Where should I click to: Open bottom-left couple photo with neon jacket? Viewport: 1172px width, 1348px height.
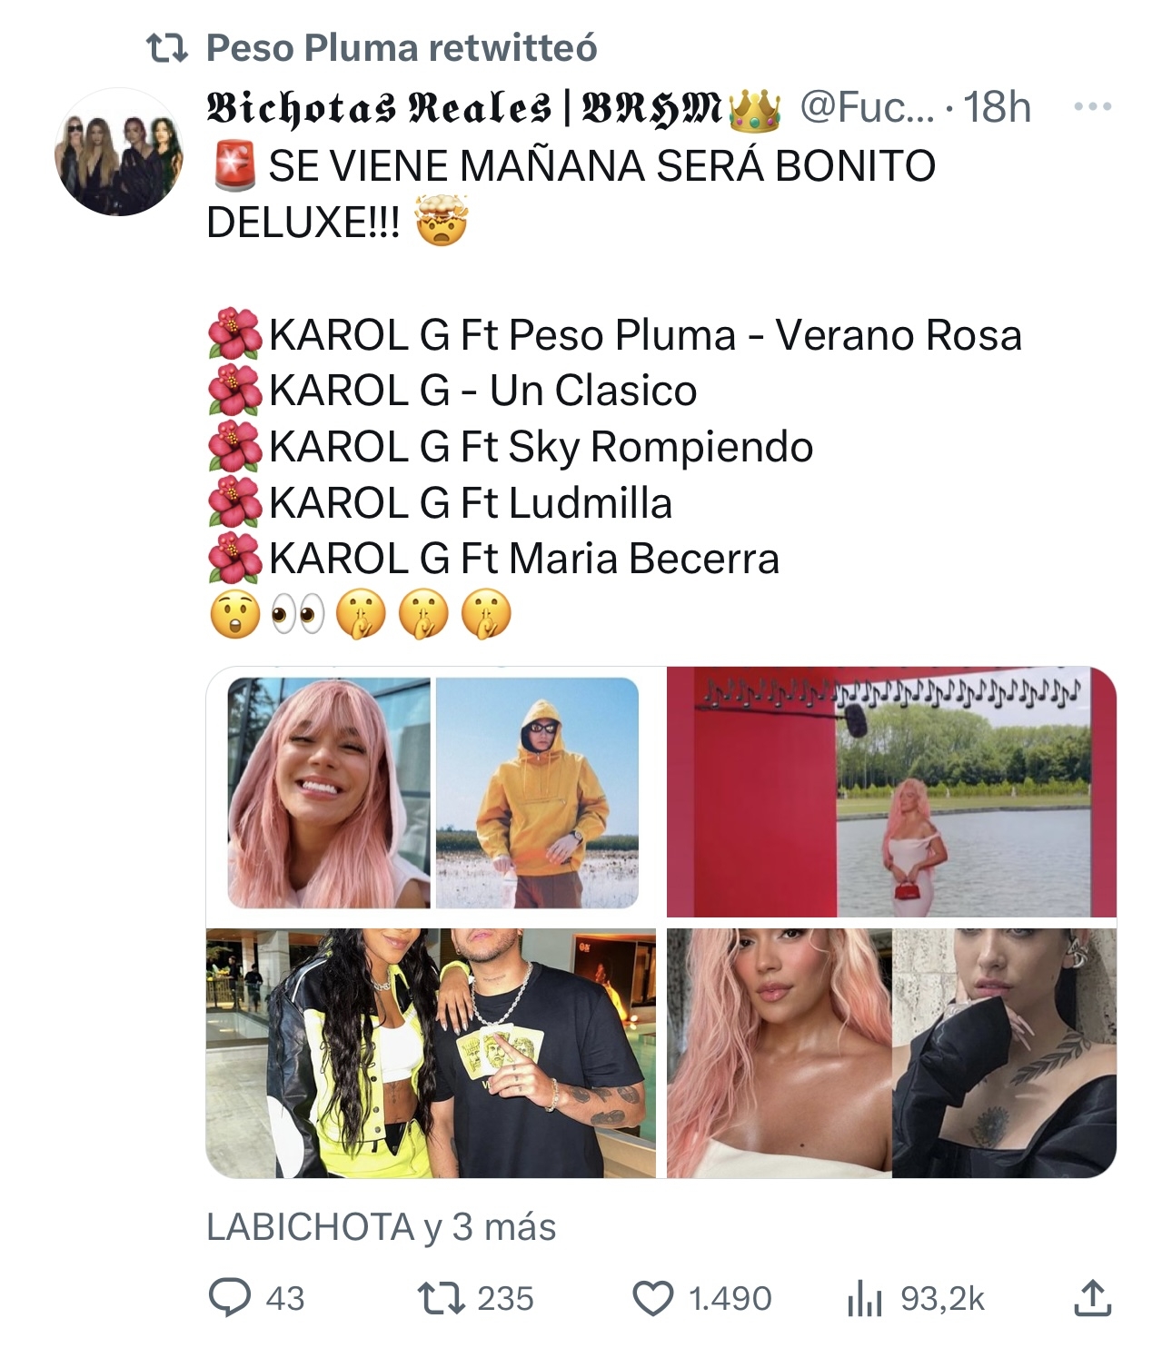[431, 1053]
